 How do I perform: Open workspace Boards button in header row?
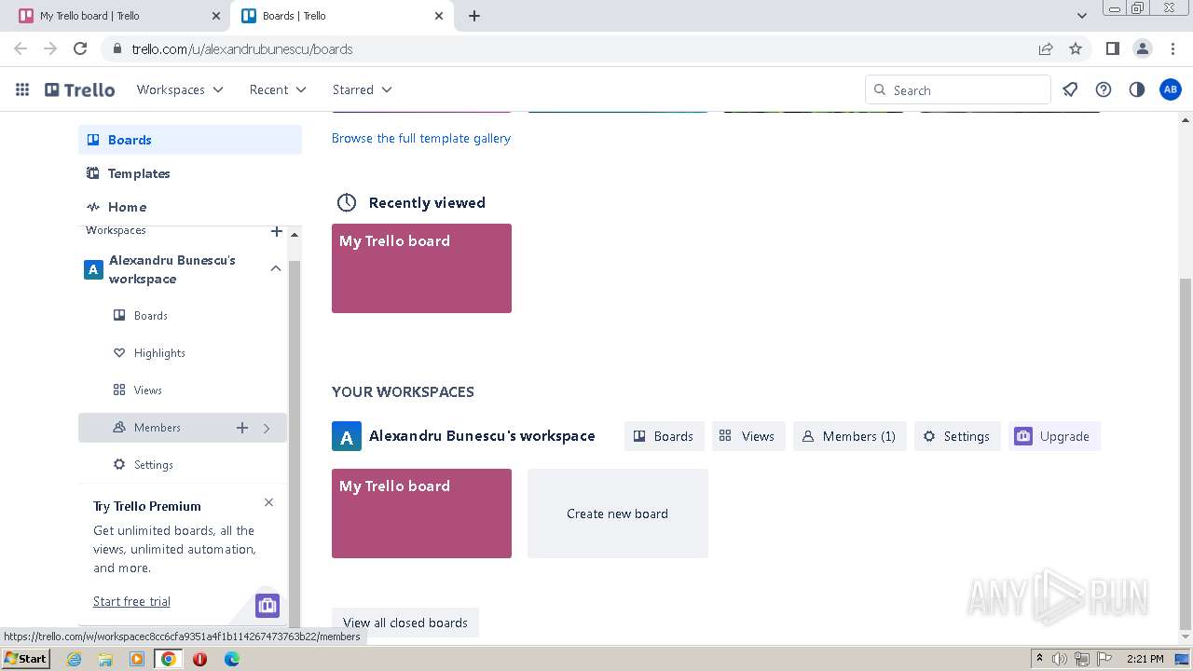pyautogui.click(x=664, y=436)
